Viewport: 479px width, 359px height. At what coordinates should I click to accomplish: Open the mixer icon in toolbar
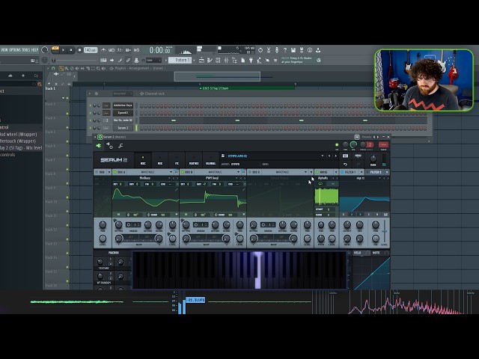point(226,60)
